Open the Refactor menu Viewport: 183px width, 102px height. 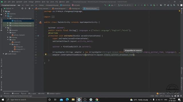[x=38, y=2]
